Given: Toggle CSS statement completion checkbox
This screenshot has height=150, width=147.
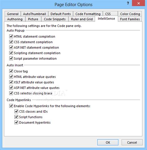Looking at the screenshot, I should 11,42.
